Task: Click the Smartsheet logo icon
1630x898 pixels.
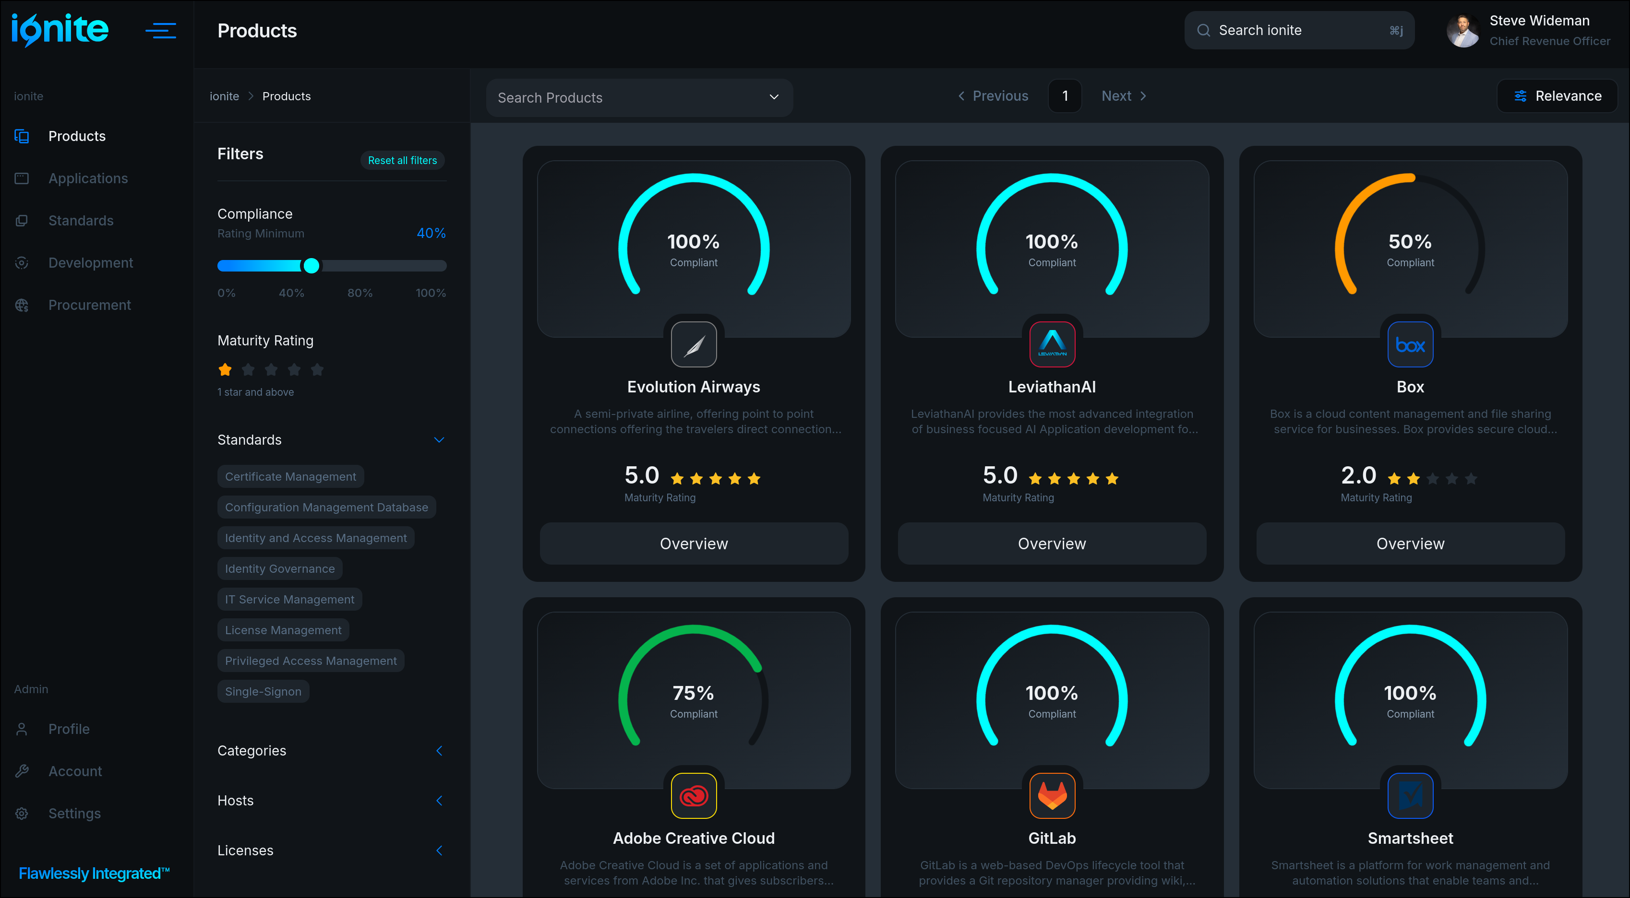Action: (x=1410, y=795)
